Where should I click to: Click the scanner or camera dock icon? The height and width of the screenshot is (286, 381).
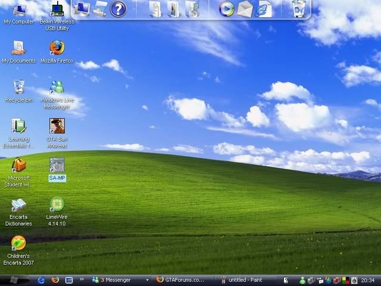[x=100, y=10]
